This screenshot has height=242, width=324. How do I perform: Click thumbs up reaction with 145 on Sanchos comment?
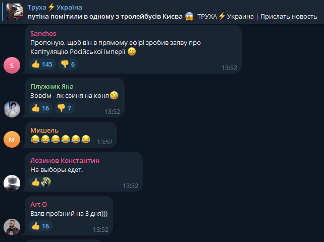click(x=42, y=64)
